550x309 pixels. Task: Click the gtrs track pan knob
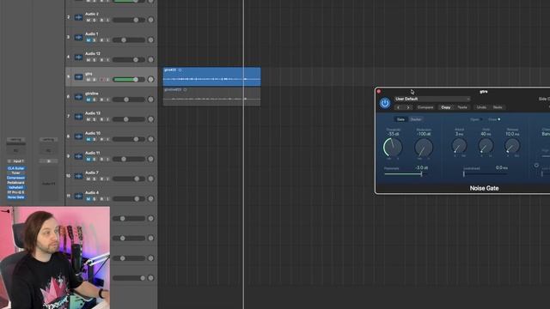click(x=151, y=80)
